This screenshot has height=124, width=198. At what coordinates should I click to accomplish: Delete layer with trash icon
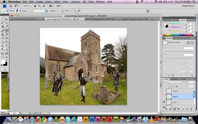pos(191,109)
